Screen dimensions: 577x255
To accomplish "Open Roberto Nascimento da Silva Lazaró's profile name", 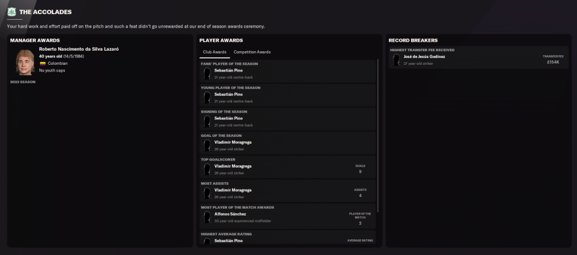I will coord(78,49).
